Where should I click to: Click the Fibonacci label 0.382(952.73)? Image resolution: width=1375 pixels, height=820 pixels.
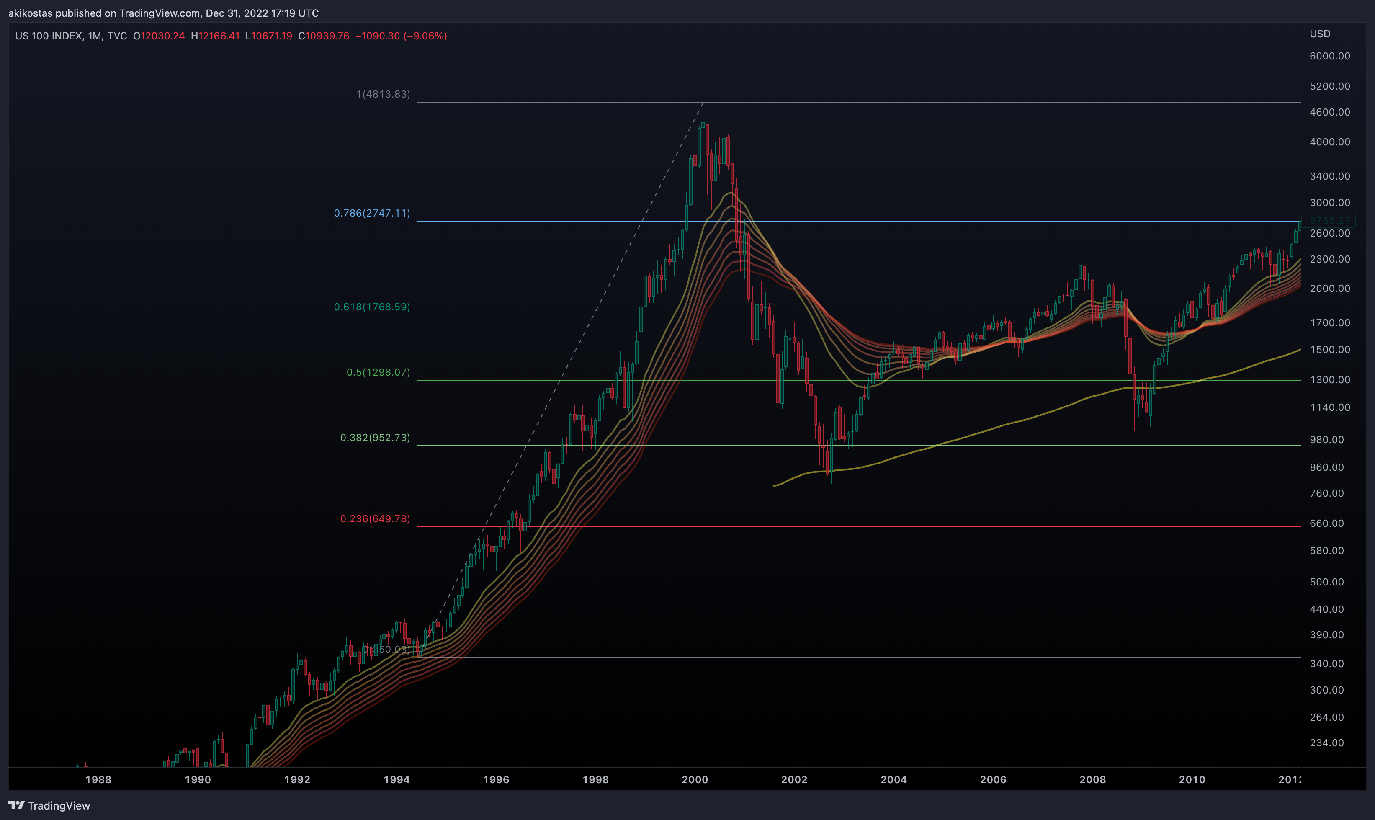375,437
